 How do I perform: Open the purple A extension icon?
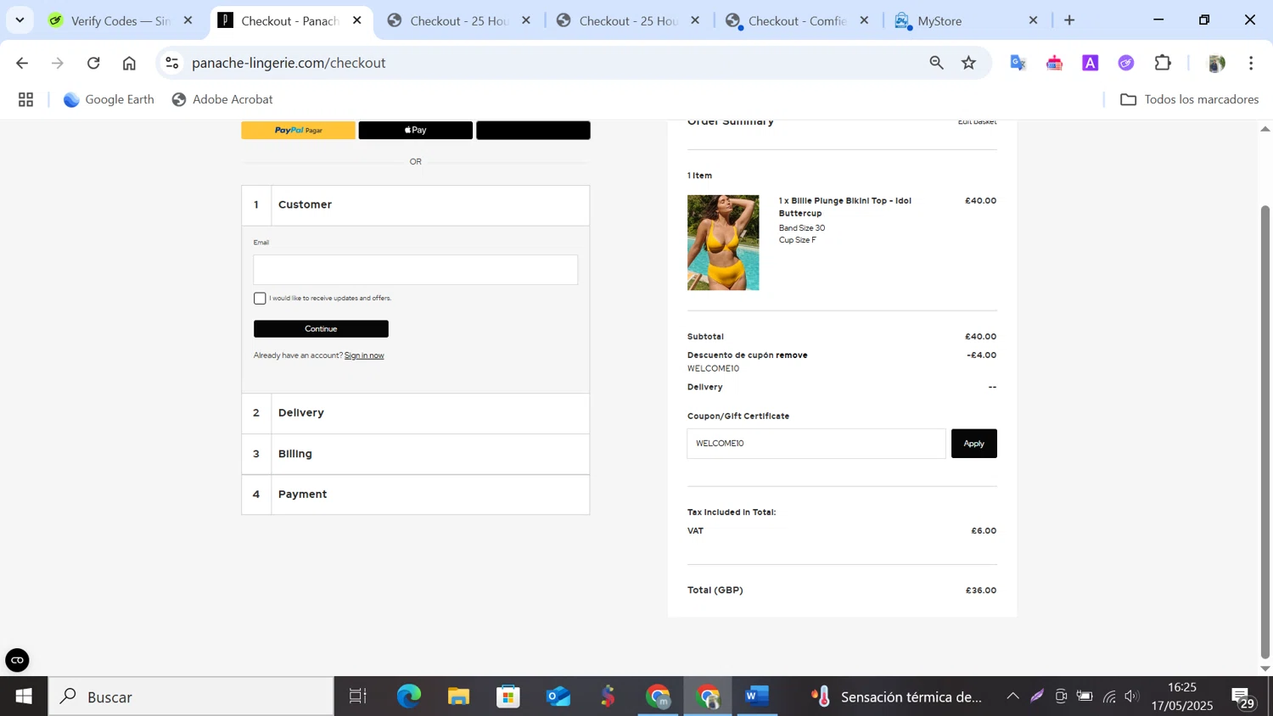(x=1090, y=63)
